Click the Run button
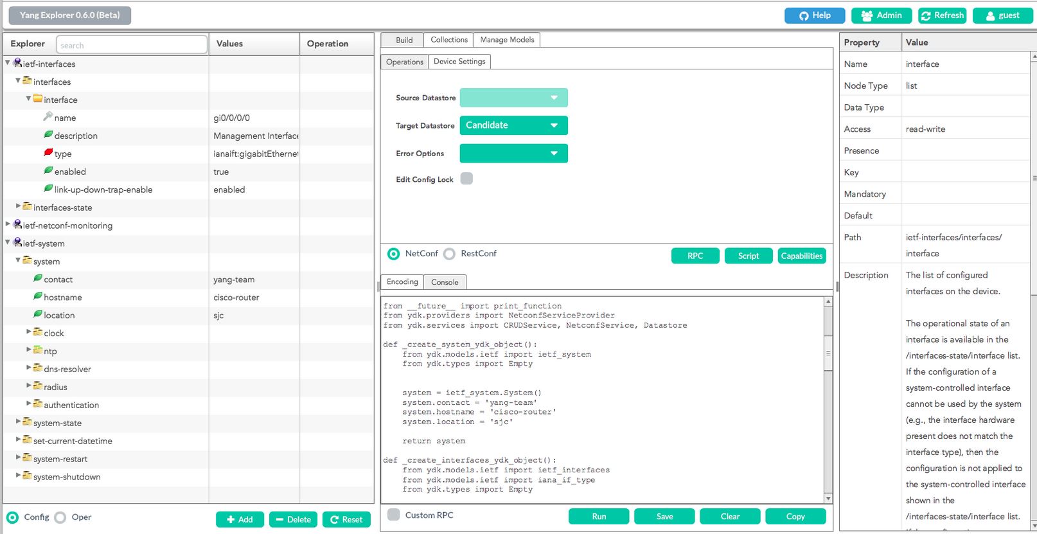 (599, 517)
